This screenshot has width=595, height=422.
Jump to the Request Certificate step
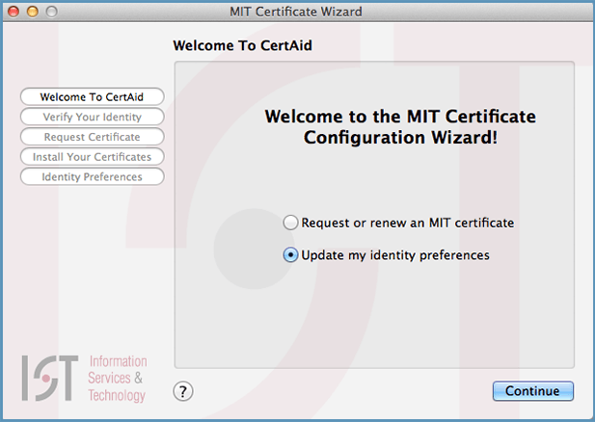[x=92, y=137]
